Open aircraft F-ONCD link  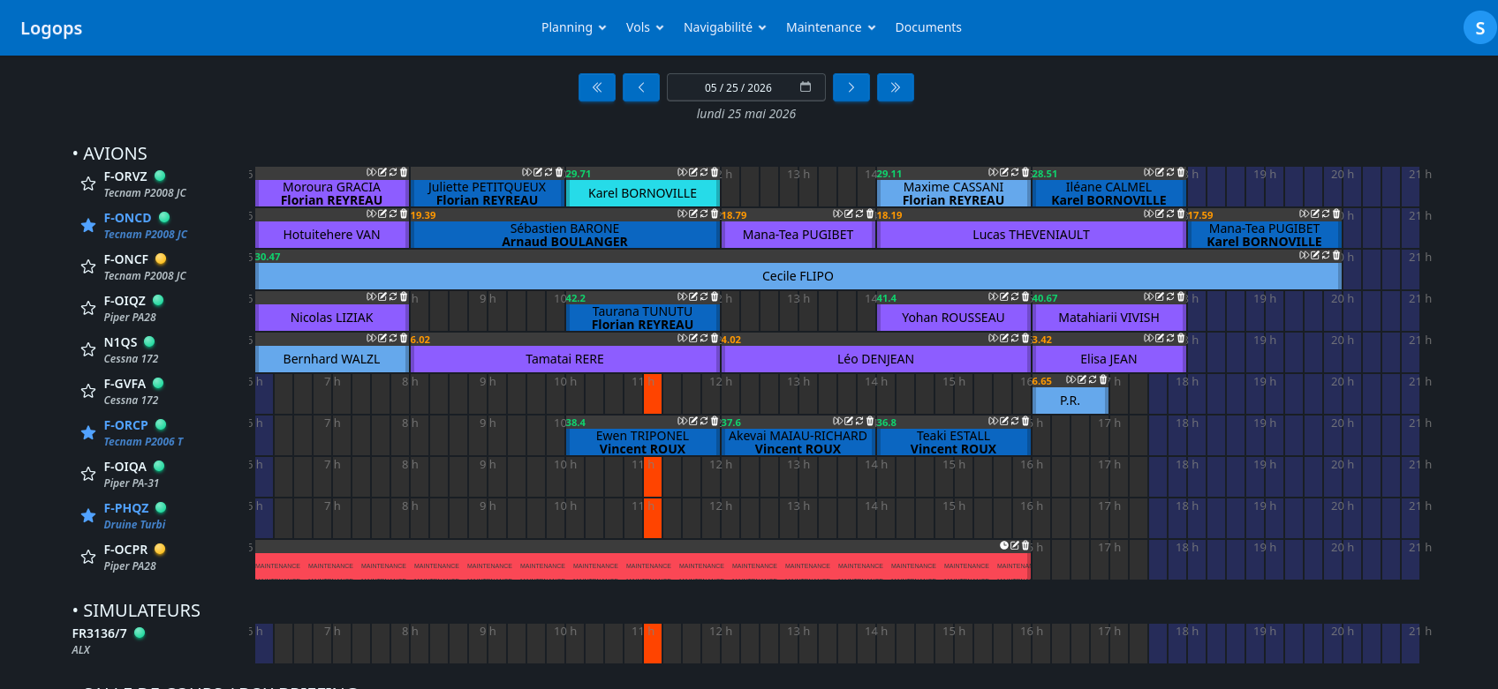click(127, 218)
